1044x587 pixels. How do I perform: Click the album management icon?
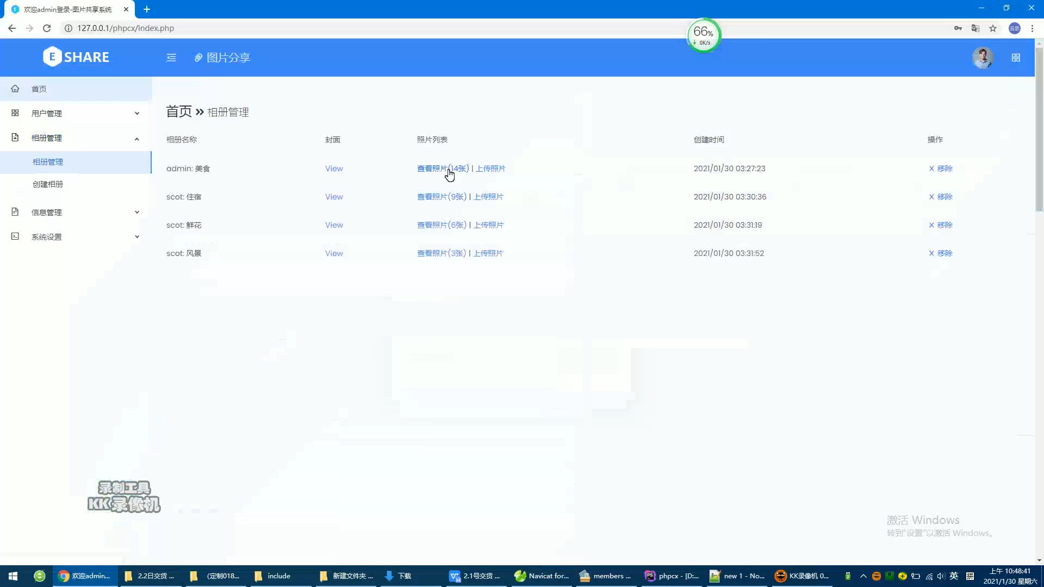coord(14,138)
